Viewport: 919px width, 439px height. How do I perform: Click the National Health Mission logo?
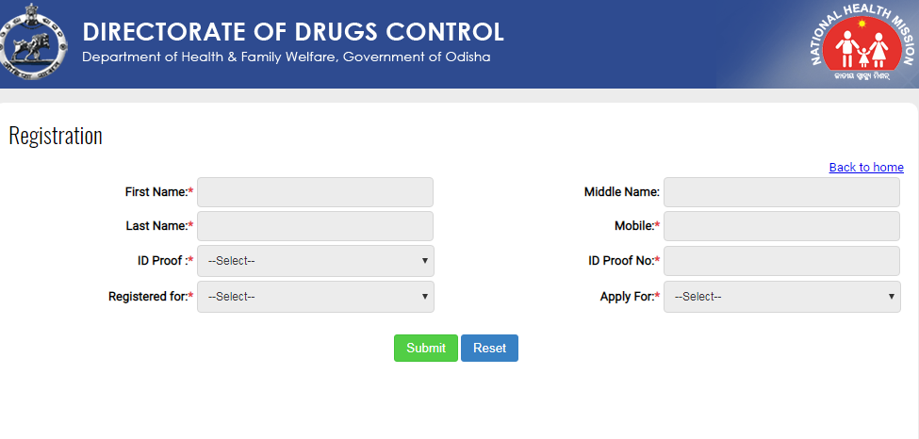tap(862, 44)
